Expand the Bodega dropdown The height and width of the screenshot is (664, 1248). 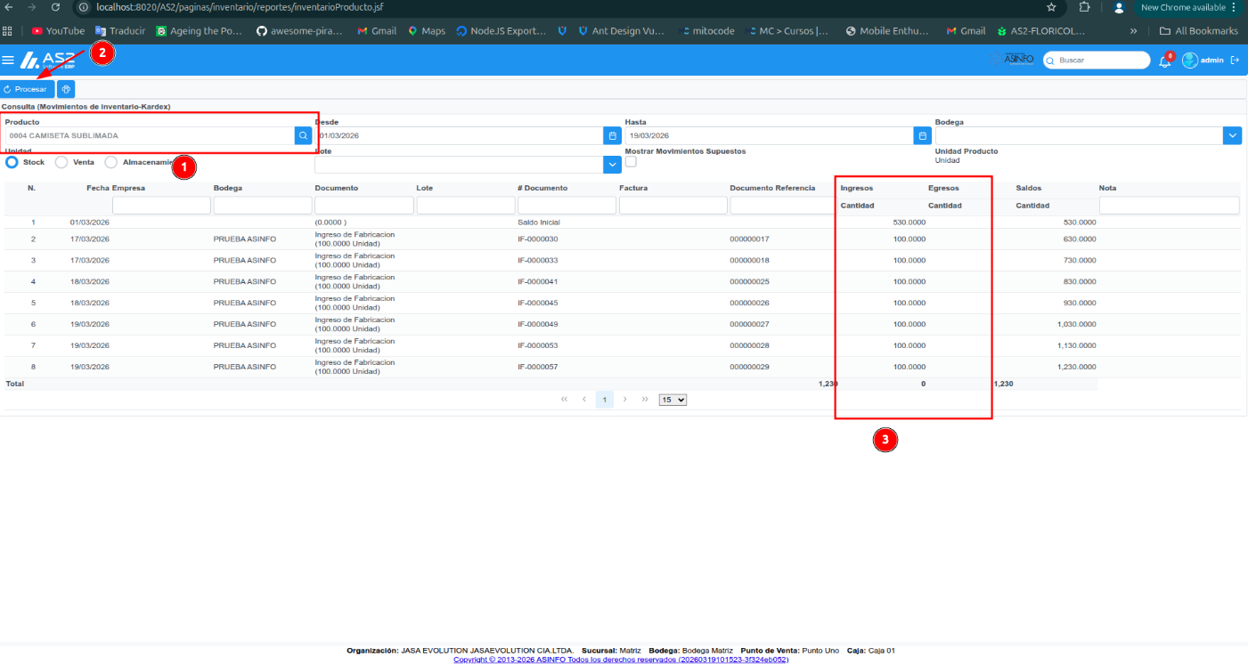click(x=1233, y=135)
